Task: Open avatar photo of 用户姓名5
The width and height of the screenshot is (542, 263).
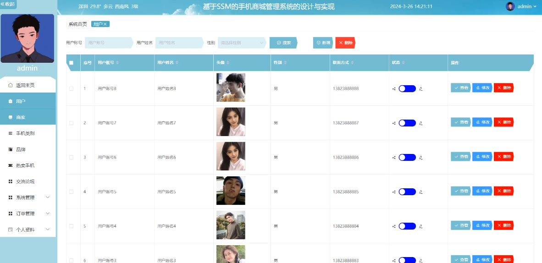Action: click(x=231, y=191)
